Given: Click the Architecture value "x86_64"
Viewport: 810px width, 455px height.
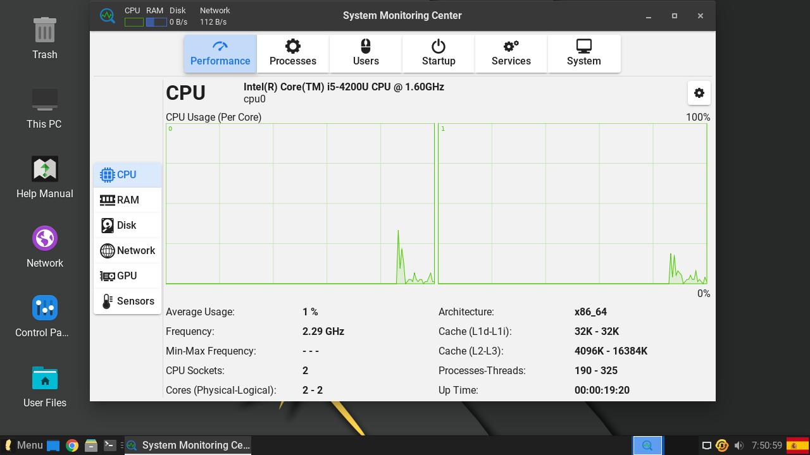Looking at the screenshot, I should 590,312.
